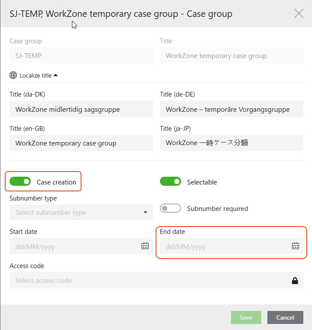Click the Cancel button

point(285,317)
